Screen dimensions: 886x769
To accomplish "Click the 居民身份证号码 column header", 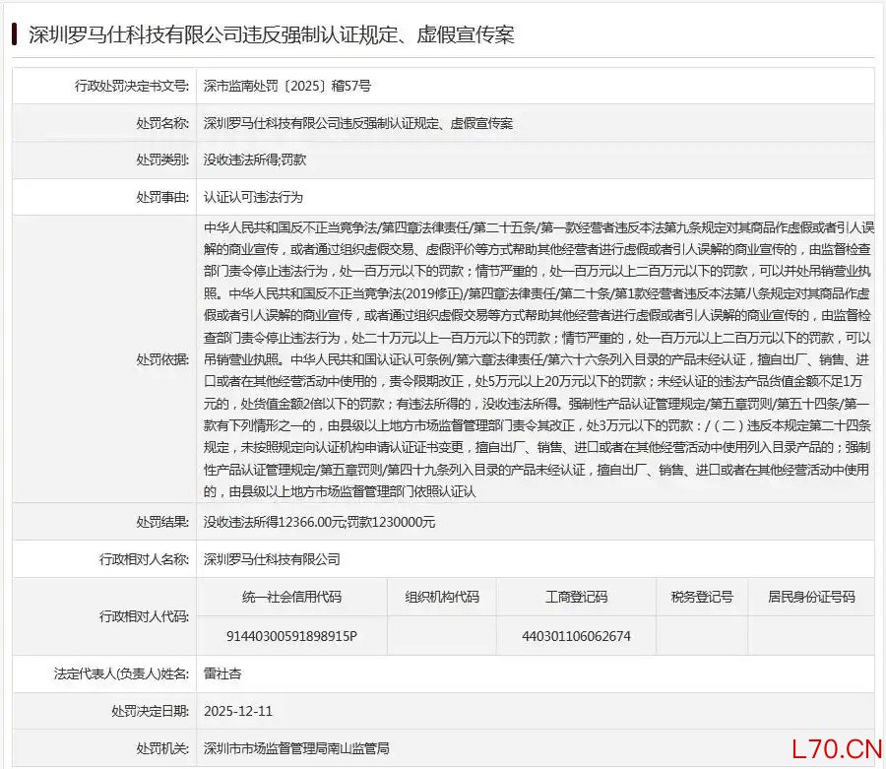I will (811, 597).
